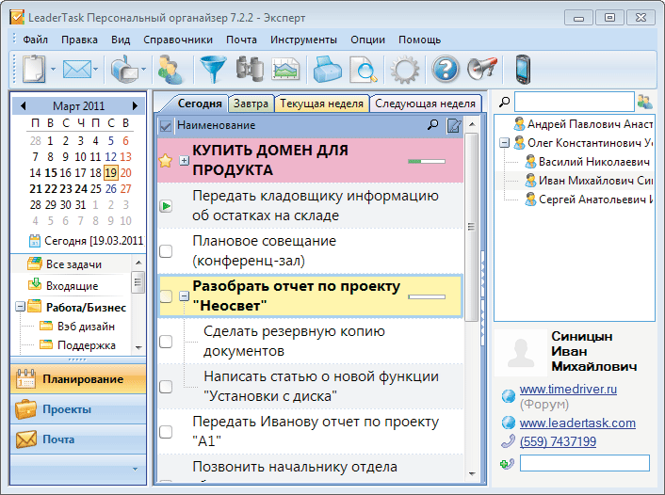
Task: Click the new task clipboard icon
Action: pos(34,69)
